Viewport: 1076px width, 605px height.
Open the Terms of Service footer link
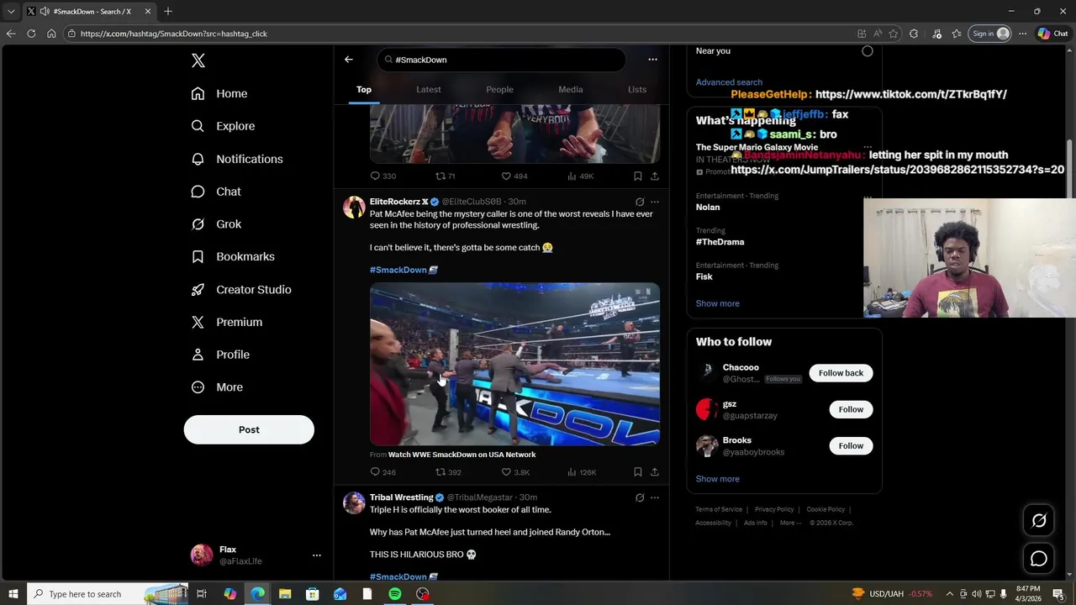719,509
